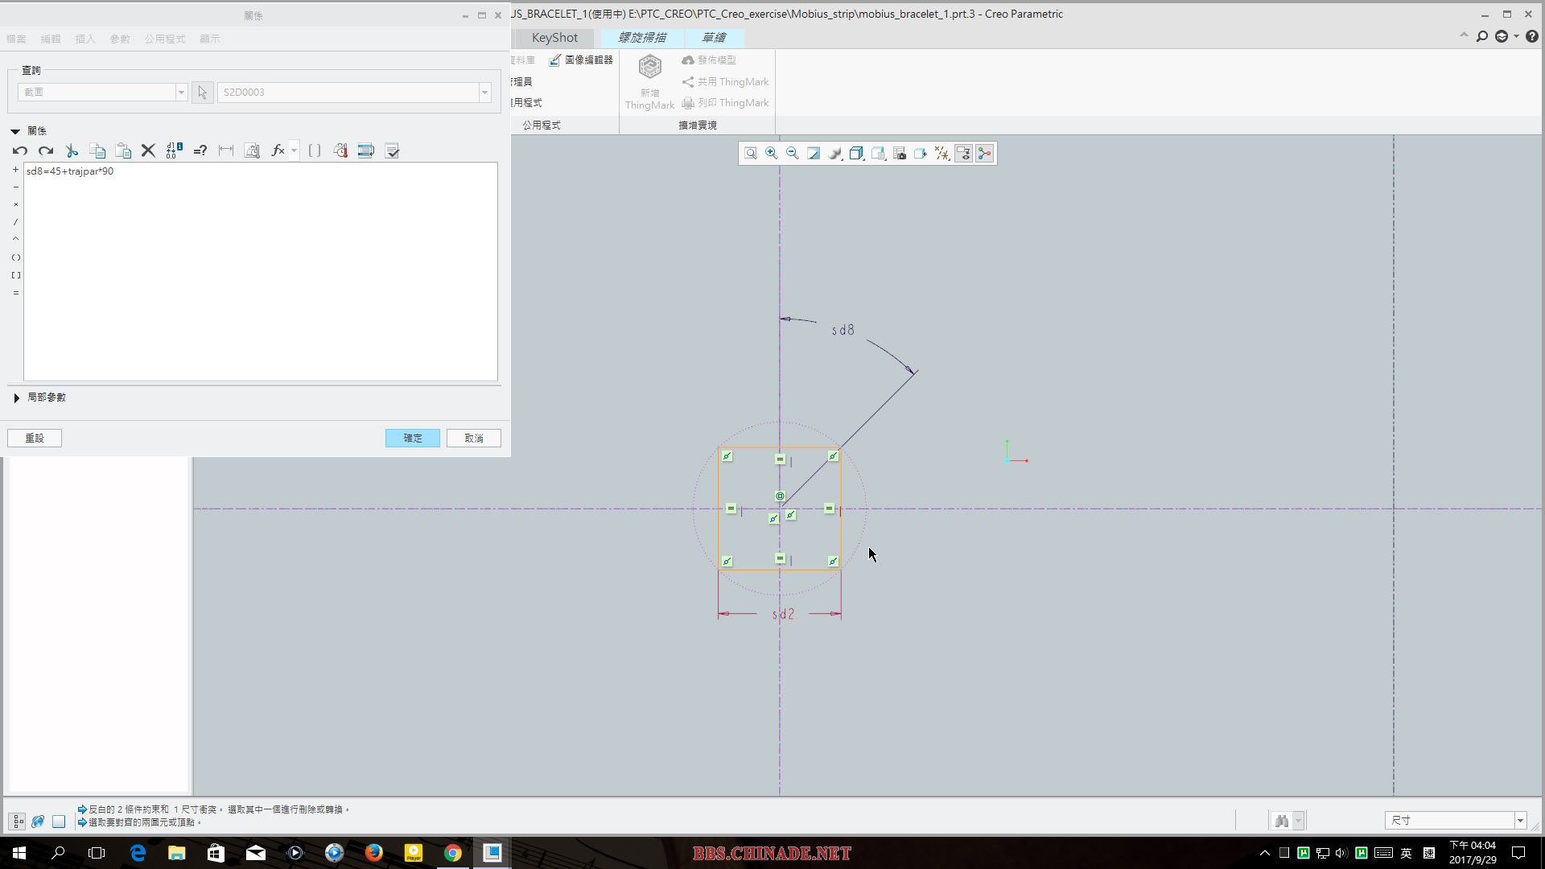Image resolution: width=1545 pixels, height=869 pixels.
Task: Paste into the relations editor
Action: [x=123, y=150]
